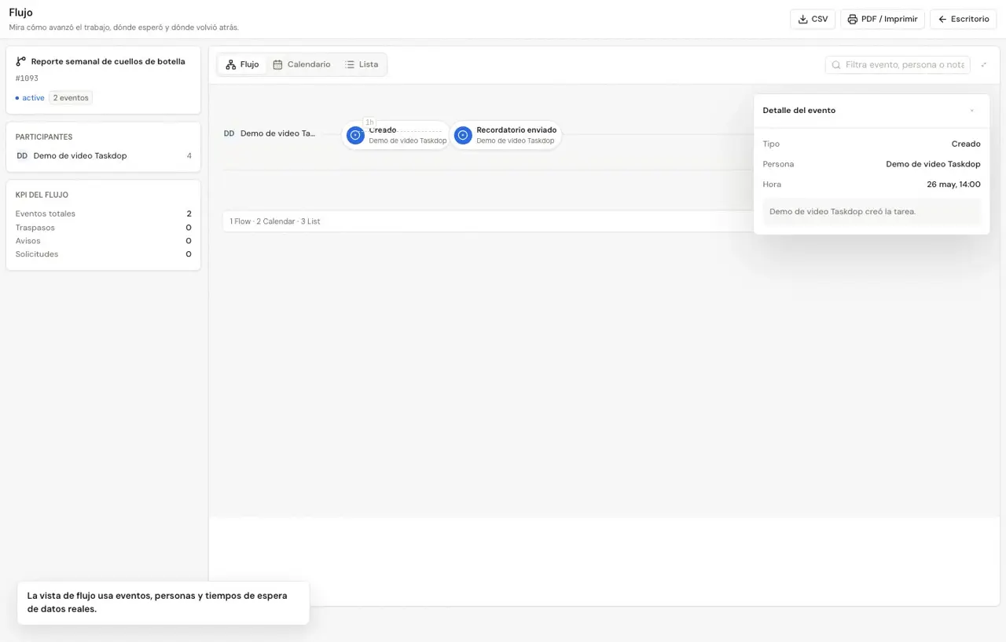The image size is (1006, 642).
Task: Click the Filtra evento search field
Action: [x=898, y=64]
